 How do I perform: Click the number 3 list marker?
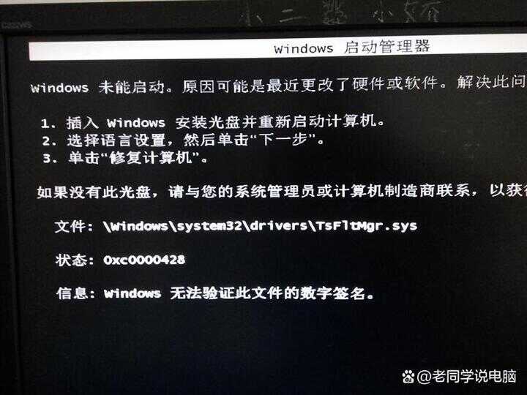pos(48,158)
